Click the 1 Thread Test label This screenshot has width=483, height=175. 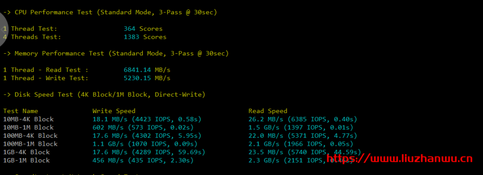click(x=30, y=29)
